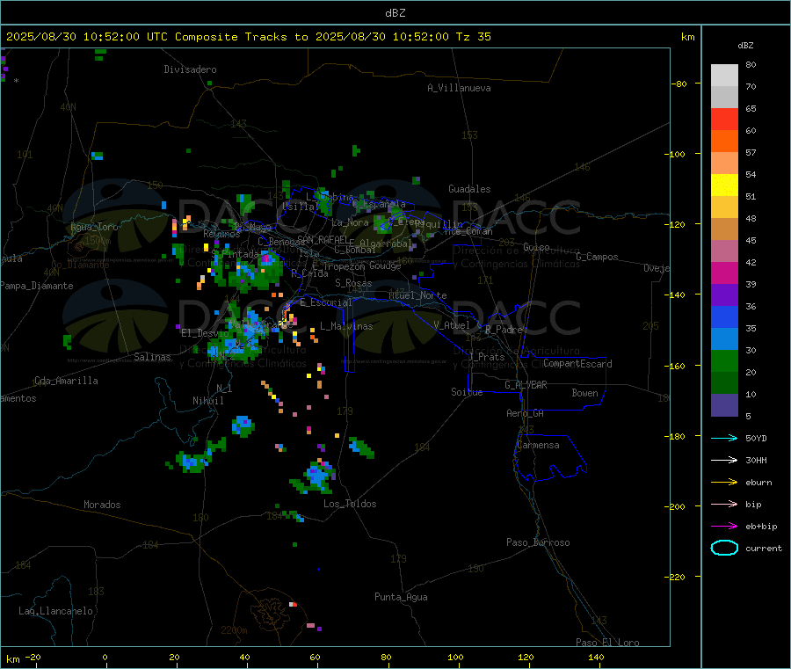
Task: Click the SAN_RAFAEL map label
Action: [x=323, y=239]
